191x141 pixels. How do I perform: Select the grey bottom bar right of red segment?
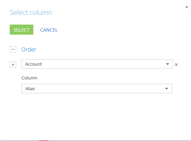(120, 141)
